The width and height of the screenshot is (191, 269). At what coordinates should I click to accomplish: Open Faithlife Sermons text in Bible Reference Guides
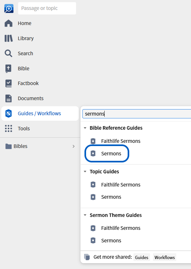[x=121, y=141]
